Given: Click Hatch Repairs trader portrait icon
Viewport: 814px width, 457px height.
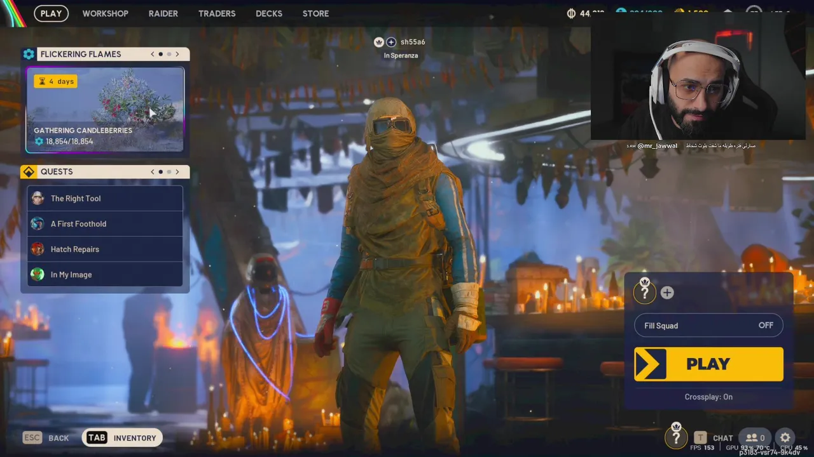Looking at the screenshot, I should click(38, 249).
